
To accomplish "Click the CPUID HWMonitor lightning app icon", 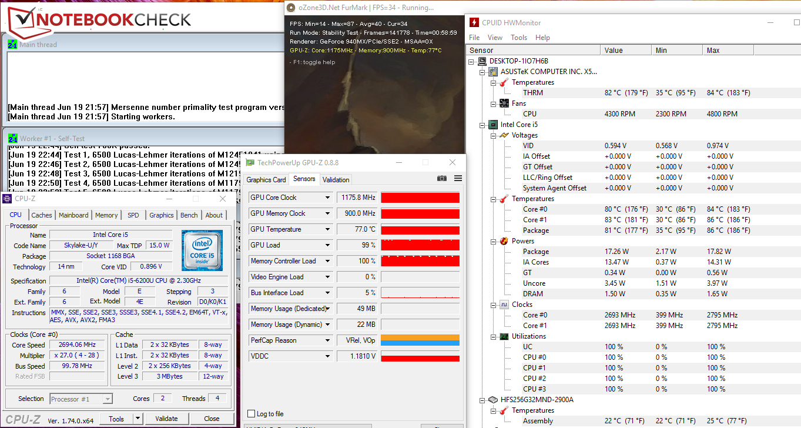I will tap(474, 23).
